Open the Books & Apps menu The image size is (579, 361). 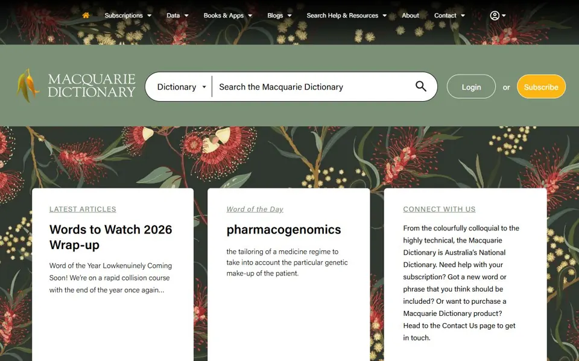223,16
